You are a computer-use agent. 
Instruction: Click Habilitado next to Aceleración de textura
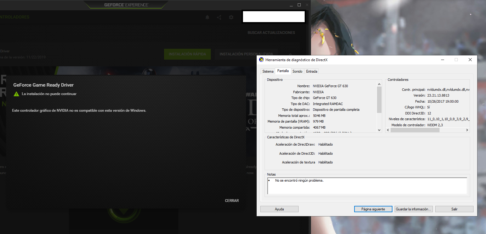(326, 162)
